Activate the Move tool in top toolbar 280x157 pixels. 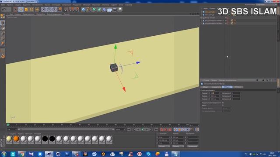click(x=21, y=9)
